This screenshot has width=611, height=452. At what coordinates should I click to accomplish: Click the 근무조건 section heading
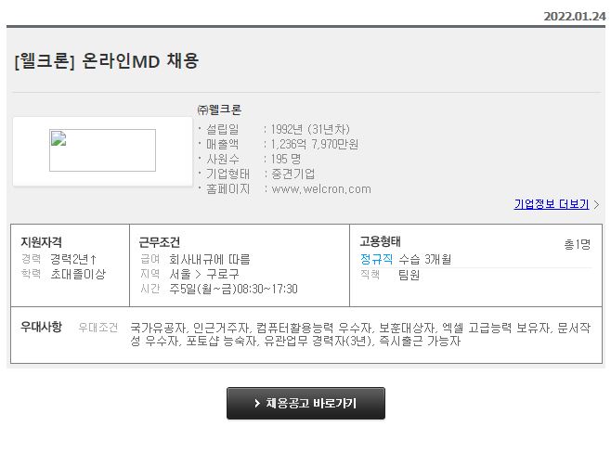[x=160, y=242]
